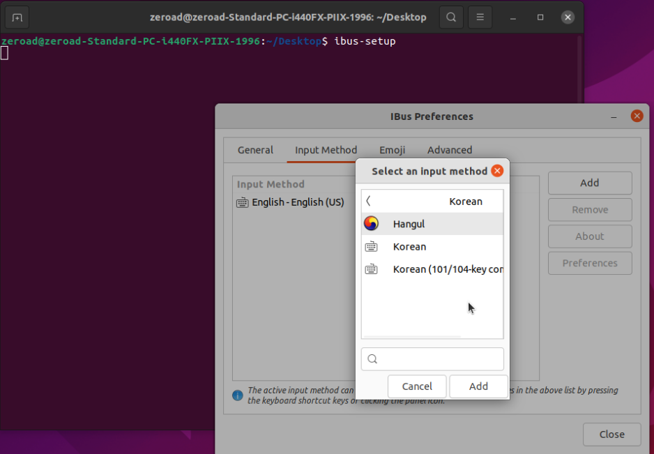
Task: Minimize the terminal window
Action: (513, 17)
